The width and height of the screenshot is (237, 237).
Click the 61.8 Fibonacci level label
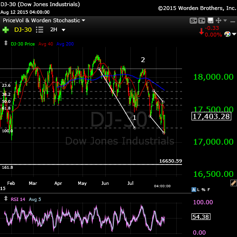coord(6,108)
